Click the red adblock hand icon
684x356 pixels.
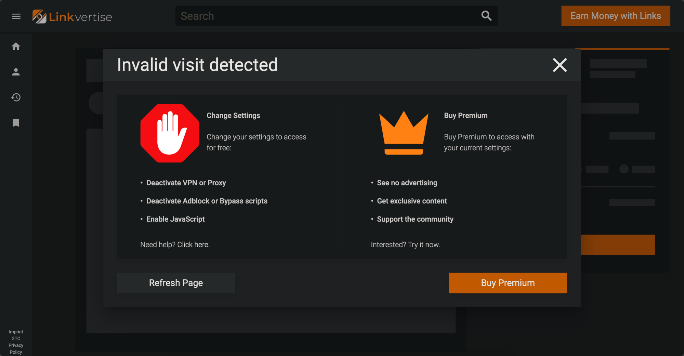169,133
